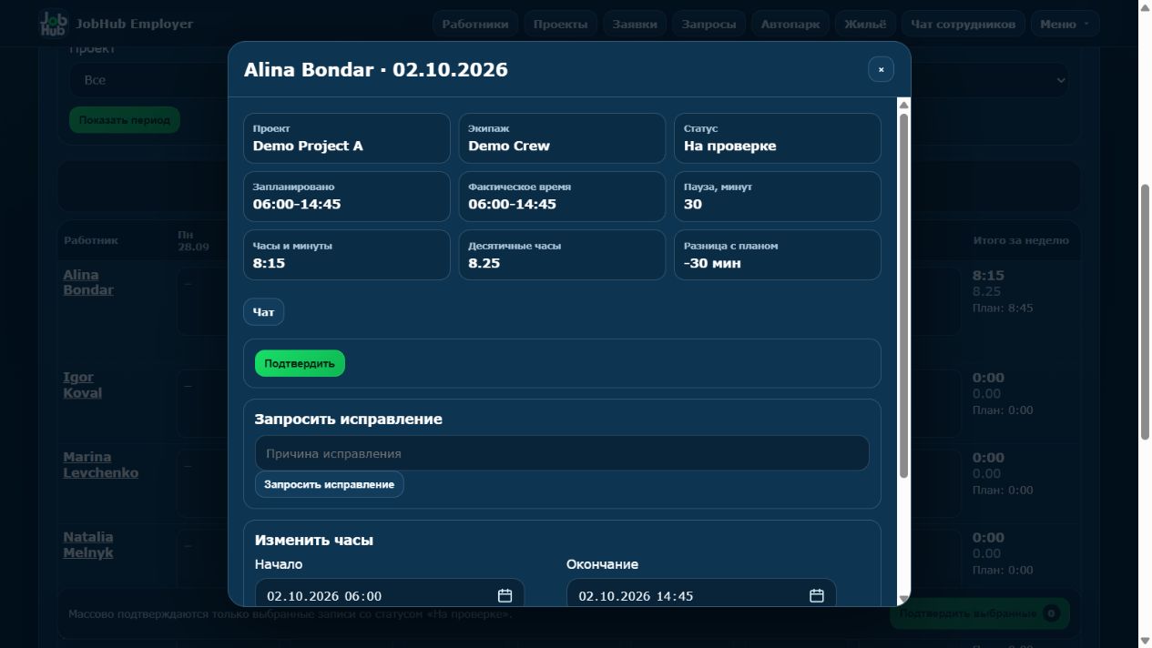Screen dimensions: 1152x648
Task: Open Чат сотрудников
Action: click(963, 25)
